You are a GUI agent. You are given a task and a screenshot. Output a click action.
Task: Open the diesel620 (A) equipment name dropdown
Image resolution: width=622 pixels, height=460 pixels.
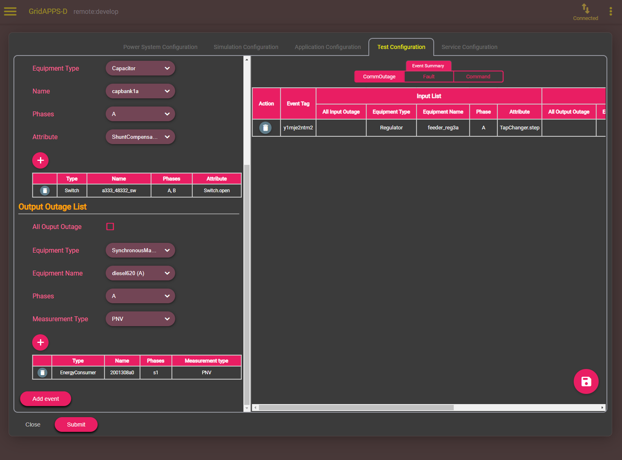(140, 273)
